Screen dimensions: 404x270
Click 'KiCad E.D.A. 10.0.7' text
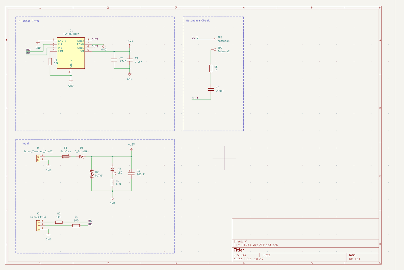click(x=248, y=259)
